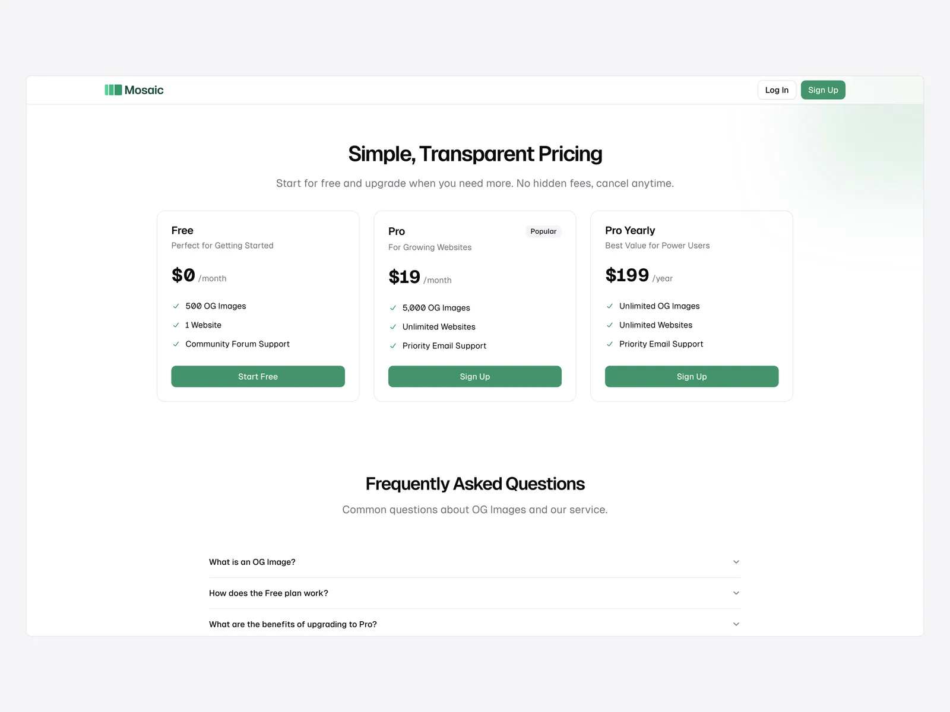Click checkmark beside Community Forum Support
Image resolution: width=950 pixels, height=712 pixels.
point(176,344)
